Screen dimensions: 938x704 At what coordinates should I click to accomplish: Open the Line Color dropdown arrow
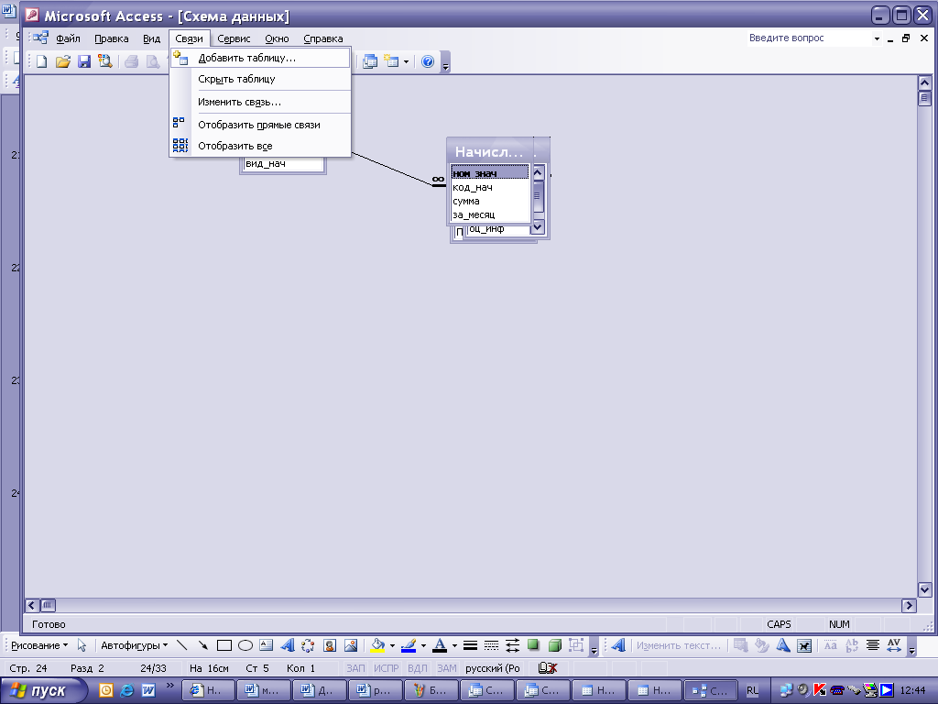click(x=423, y=646)
